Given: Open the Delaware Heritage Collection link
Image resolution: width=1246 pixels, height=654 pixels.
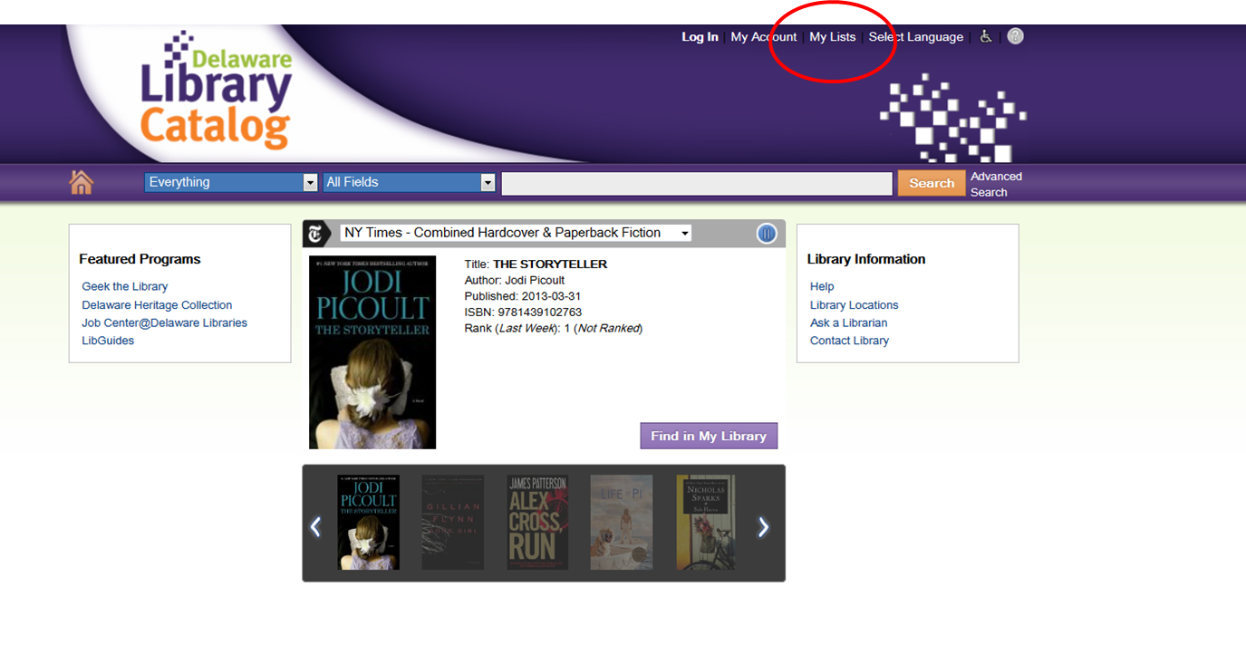Looking at the screenshot, I should (x=157, y=305).
